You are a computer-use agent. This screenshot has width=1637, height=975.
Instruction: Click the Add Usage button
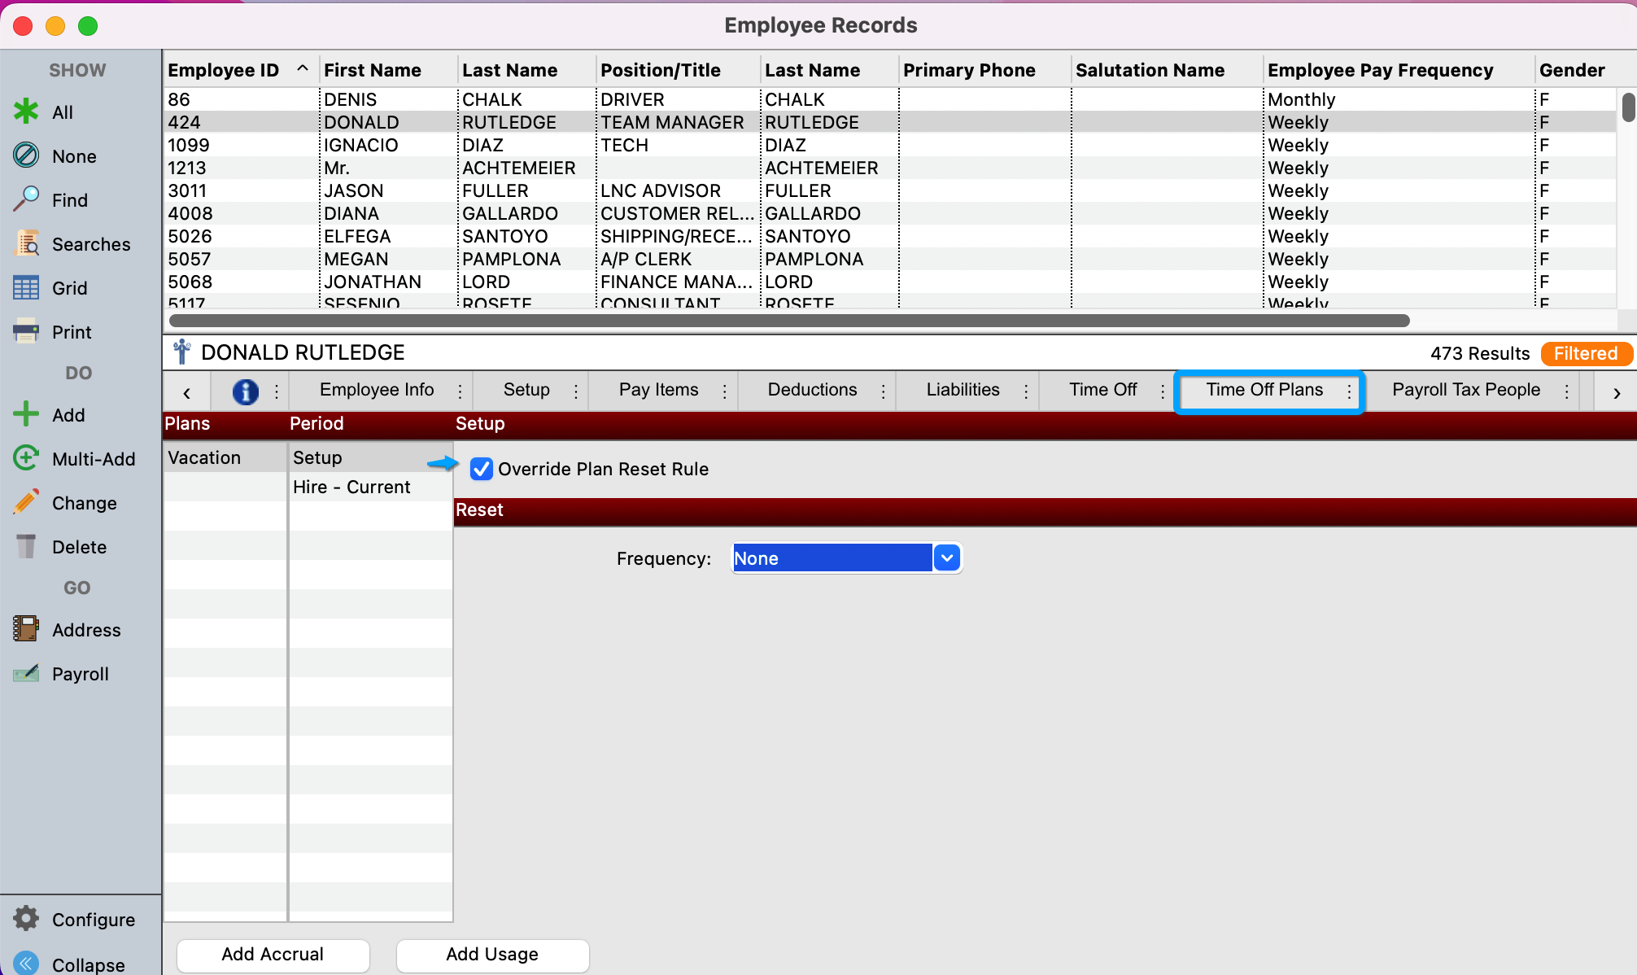(492, 954)
